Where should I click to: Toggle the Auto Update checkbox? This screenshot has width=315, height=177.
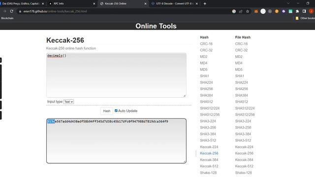pyautogui.click(x=116, y=111)
